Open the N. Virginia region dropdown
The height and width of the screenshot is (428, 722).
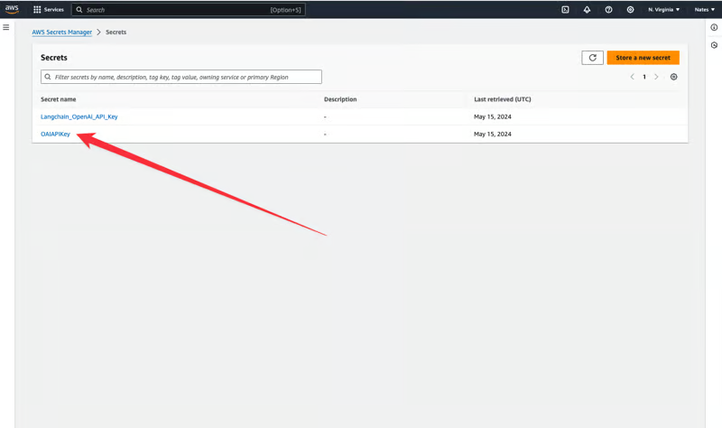pyautogui.click(x=663, y=10)
